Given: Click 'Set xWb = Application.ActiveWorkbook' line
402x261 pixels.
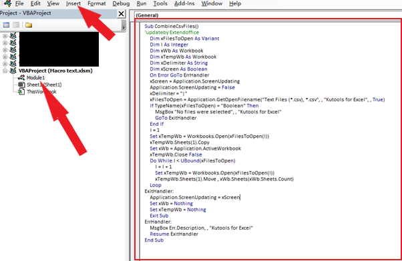Looking at the screenshot, I should point(196,148).
